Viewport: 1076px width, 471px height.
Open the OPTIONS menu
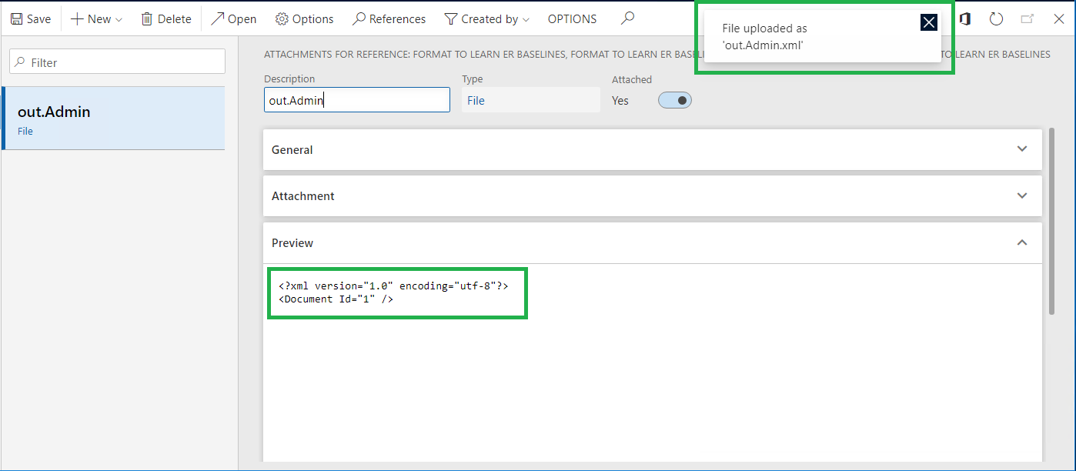tap(572, 18)
